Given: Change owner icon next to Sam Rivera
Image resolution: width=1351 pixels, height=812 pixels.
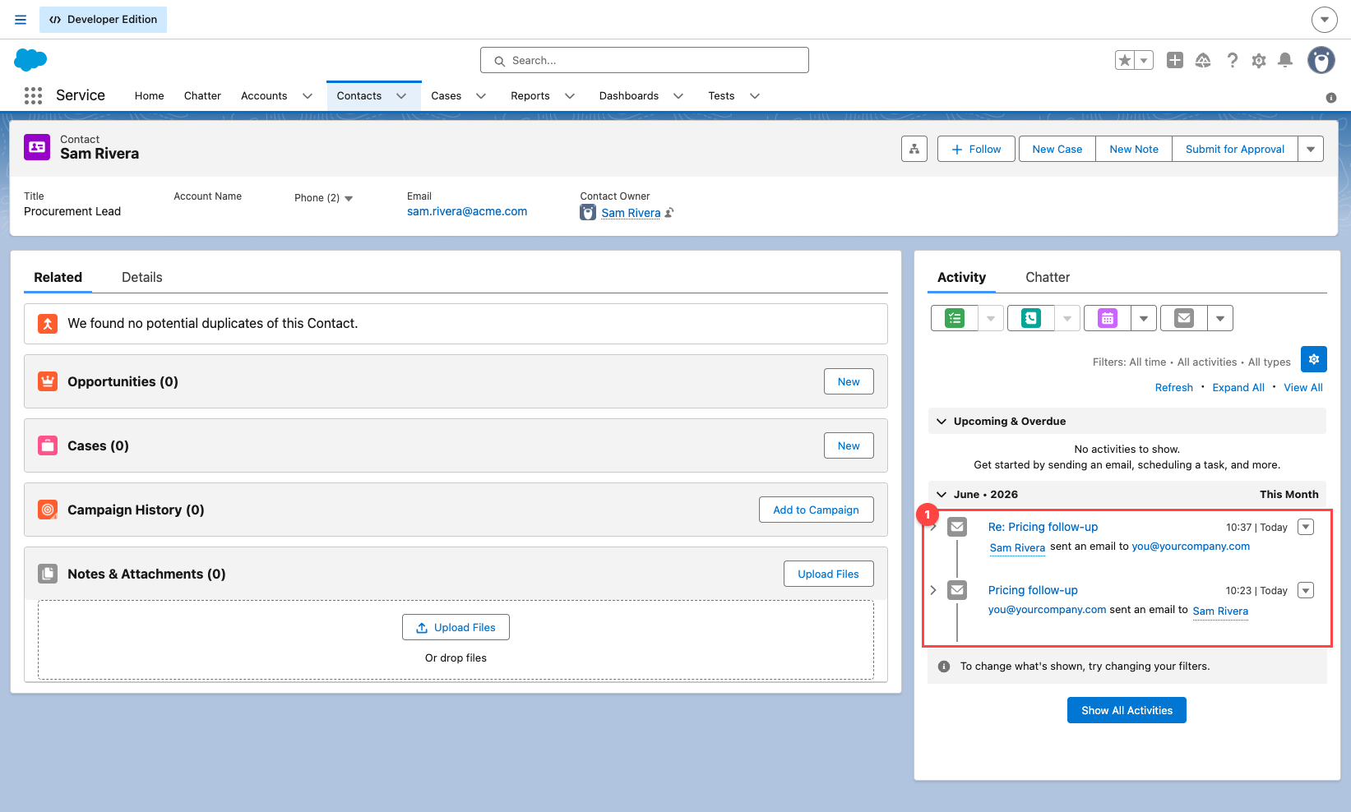Looking at the screenshot, I should click(669, 213).
